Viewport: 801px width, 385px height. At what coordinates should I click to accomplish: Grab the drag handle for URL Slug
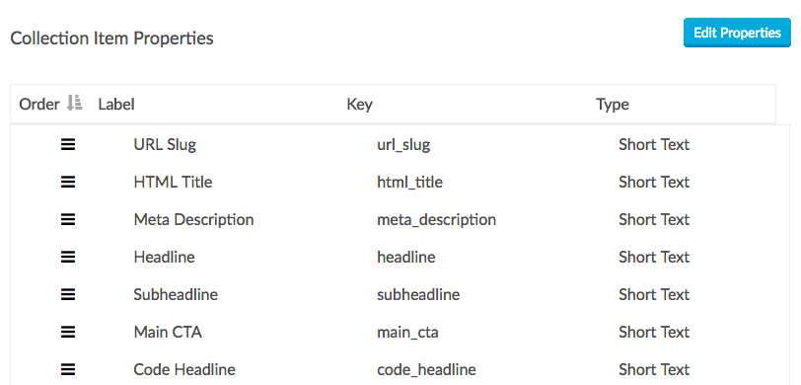68,145
